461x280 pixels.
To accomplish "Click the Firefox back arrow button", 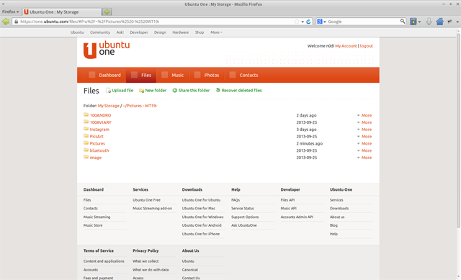I will [6, 22].
